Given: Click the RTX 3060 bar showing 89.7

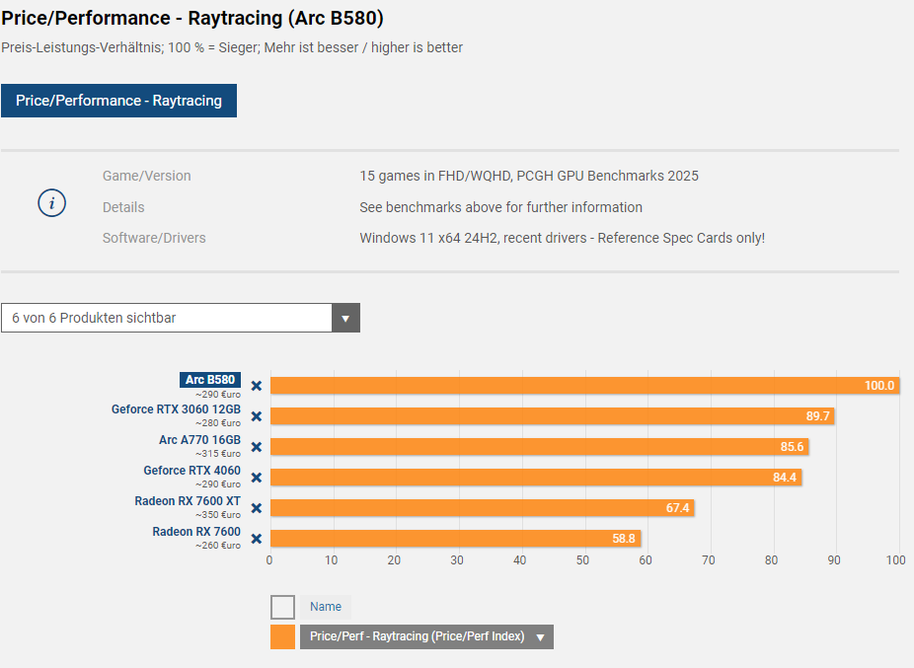Looking at the screenshot, I should pyautogui.click(x=553, y=416).
